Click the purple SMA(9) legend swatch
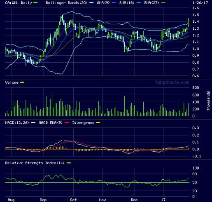Screen dimensions: 212x202 click(114, 3)
